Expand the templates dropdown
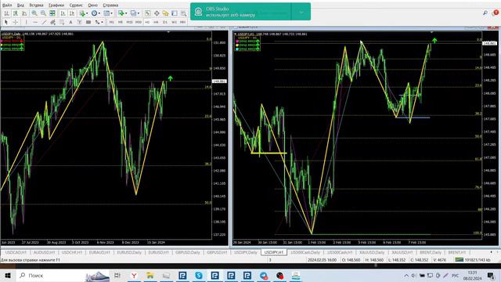This screenshot has height=282, width=501. click(111, 13)
